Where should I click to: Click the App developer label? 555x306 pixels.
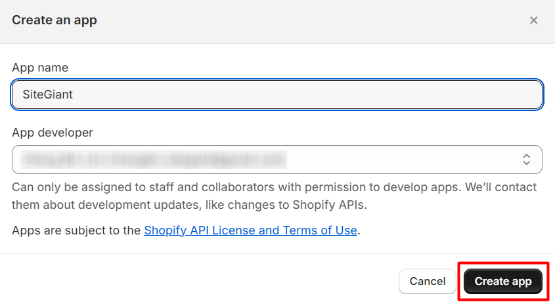click(x=53, y=133)
